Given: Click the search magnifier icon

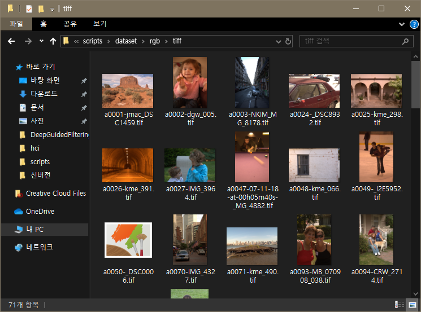Looking at the screenshot, I should (405, 41).
